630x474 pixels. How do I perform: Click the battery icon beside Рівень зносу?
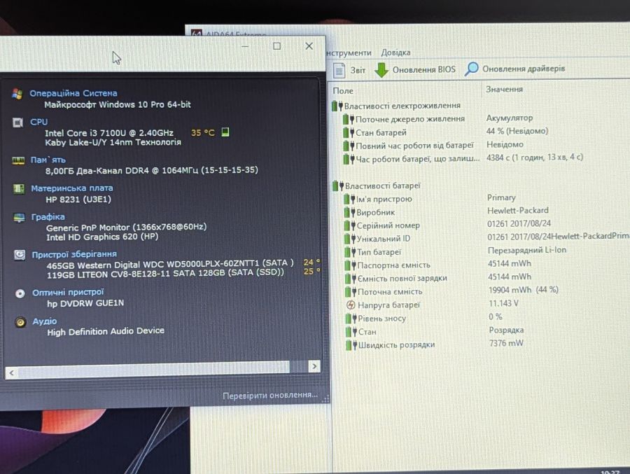351,319
